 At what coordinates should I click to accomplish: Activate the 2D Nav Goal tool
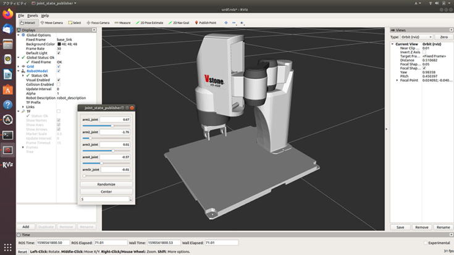point(179,23)
